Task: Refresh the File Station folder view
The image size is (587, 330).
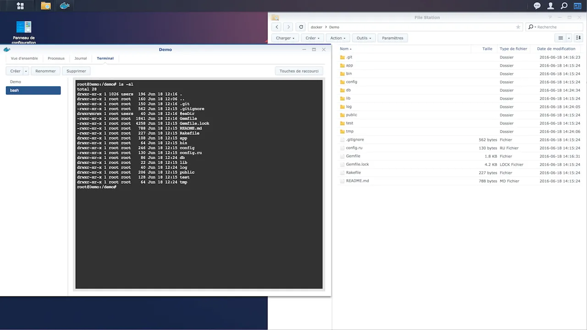Action: (301, 27)
